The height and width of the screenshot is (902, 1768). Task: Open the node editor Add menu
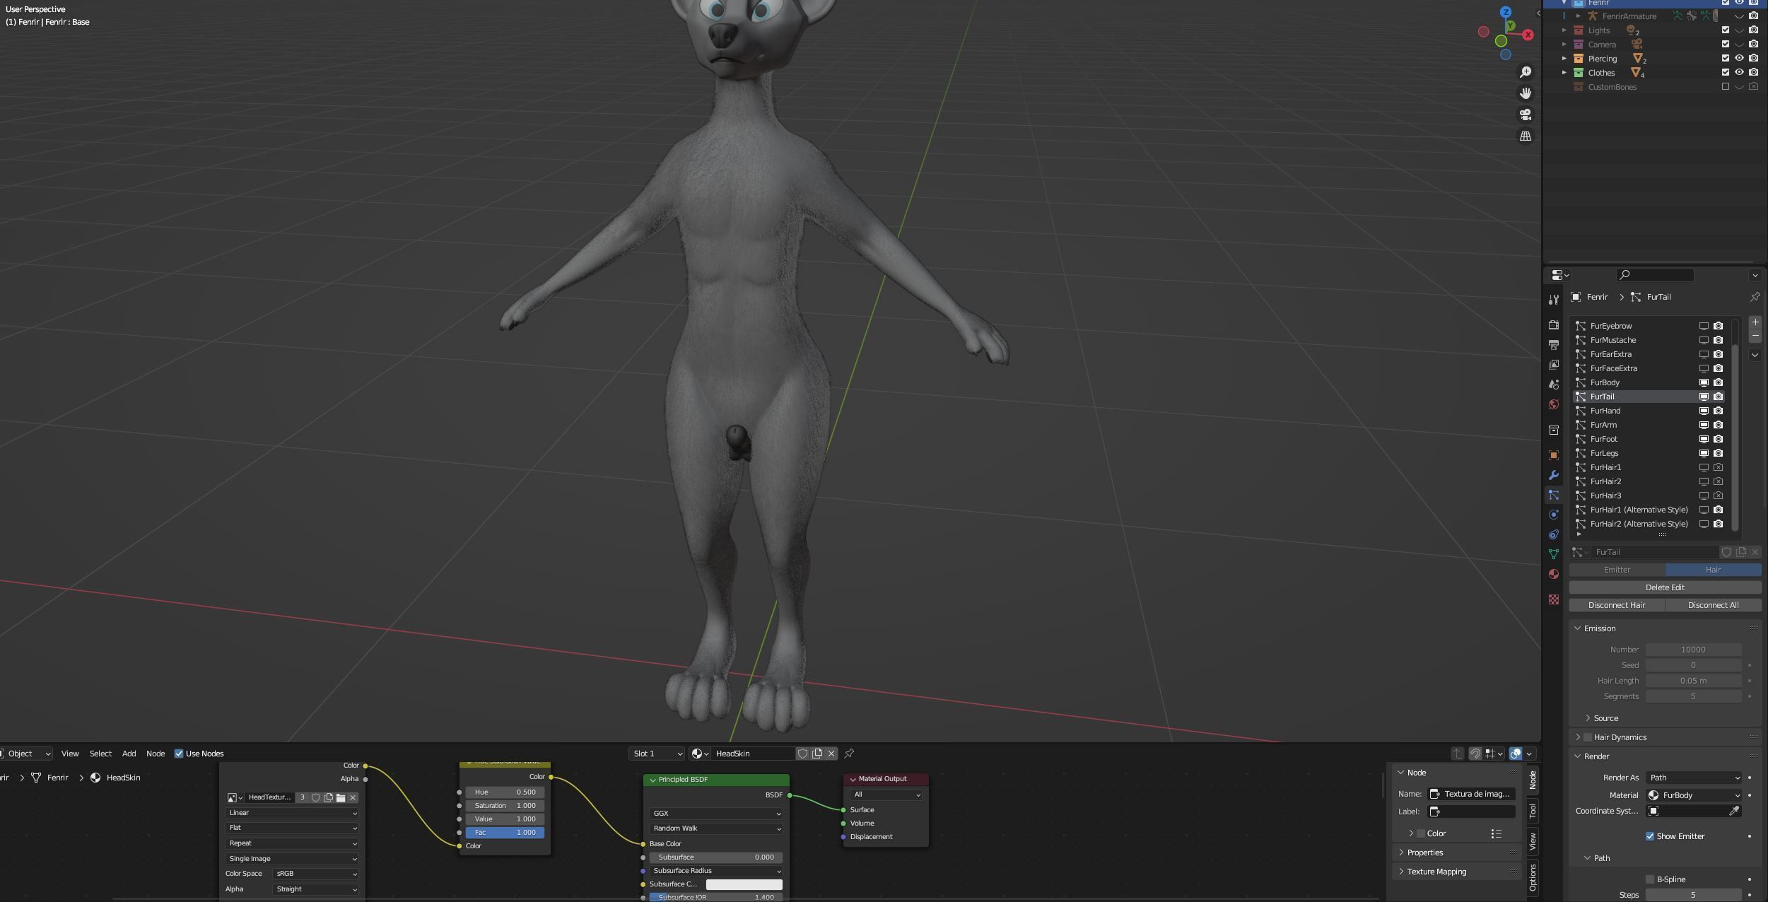[129, 754]
